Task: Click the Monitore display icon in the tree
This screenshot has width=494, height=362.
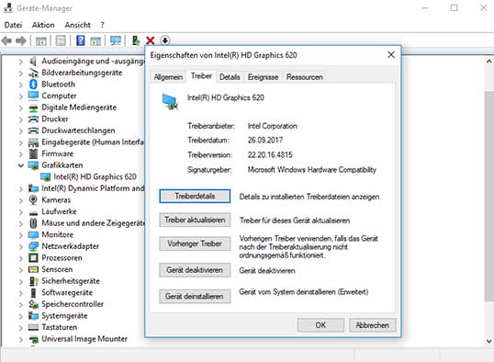Action: (33, 235)
